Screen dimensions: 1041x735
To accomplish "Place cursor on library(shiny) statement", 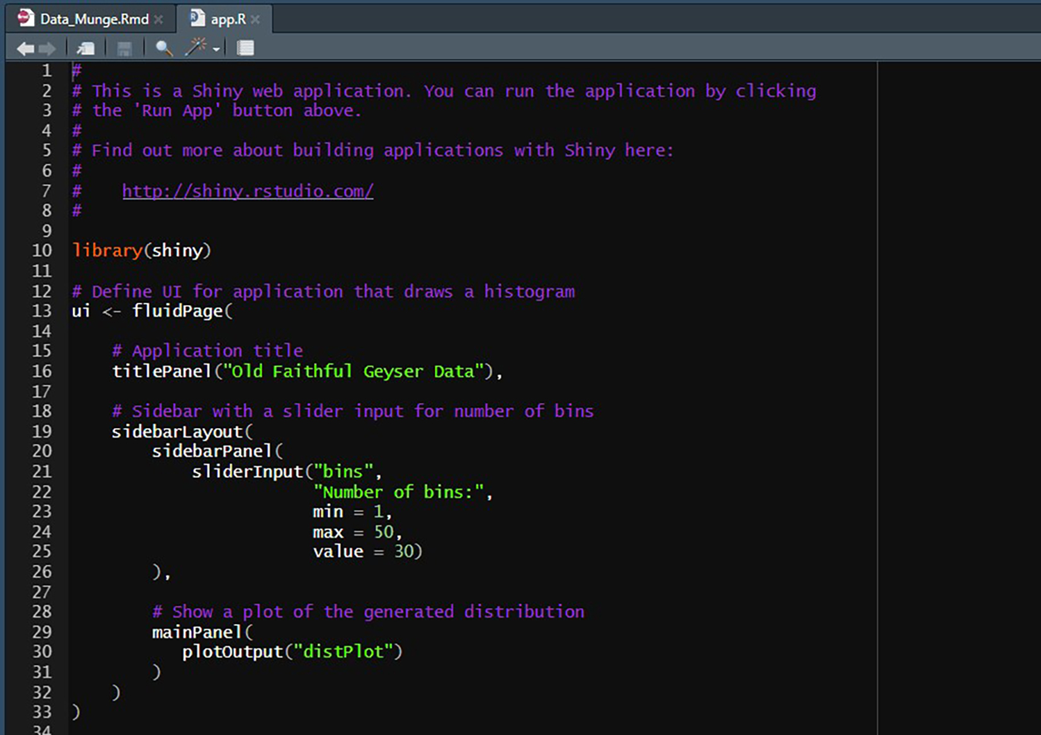I will [141, 251].
